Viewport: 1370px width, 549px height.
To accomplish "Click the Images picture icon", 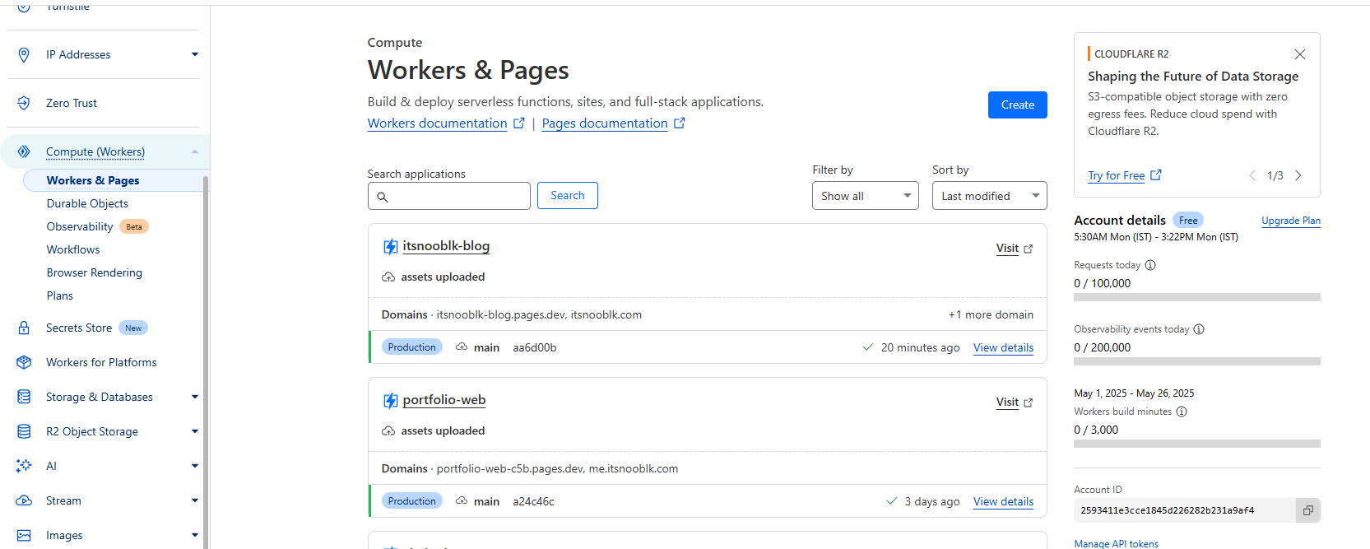I will 24,535.
